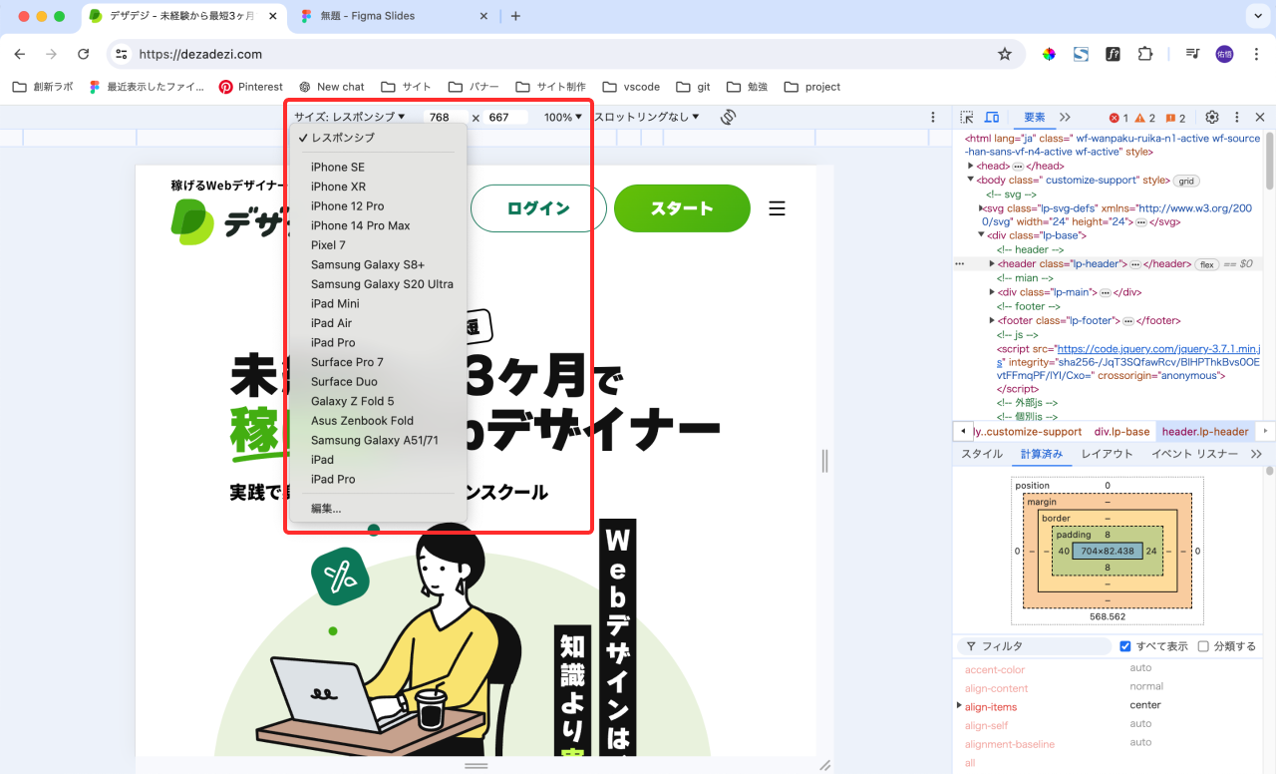Viewport: 1276px width, 774px height.
Task: Open device toolbar more options menu
Action: coord(932,117)
